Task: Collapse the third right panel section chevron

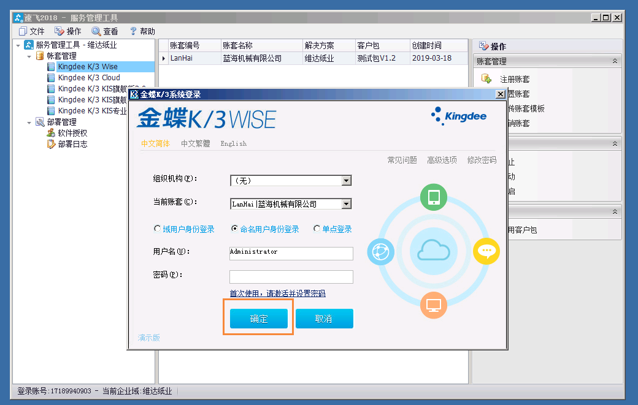Action: pyautogui.click(x=615, y=211)
